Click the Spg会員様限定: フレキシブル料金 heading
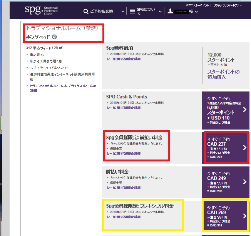Screen dimensions: 251x236 [140, 206]
